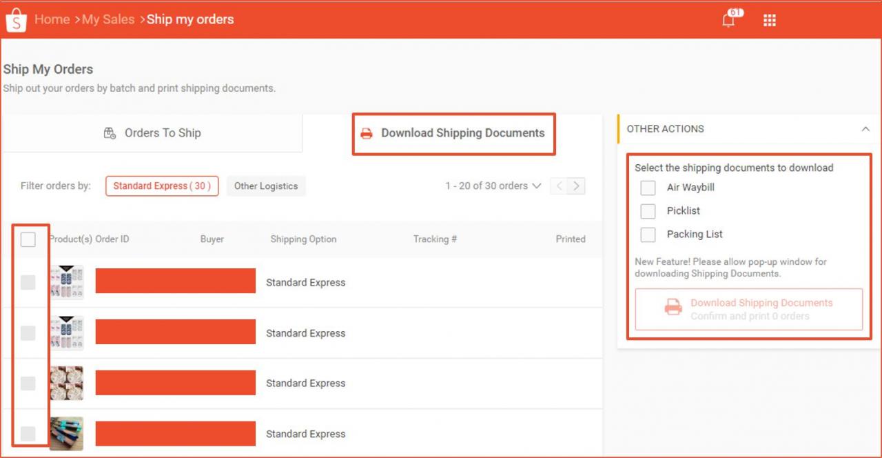Switch to the Download Shipping Documents tab
Image resolution: width=882 pixels, height=458 pixels.
tap(462, 134)
